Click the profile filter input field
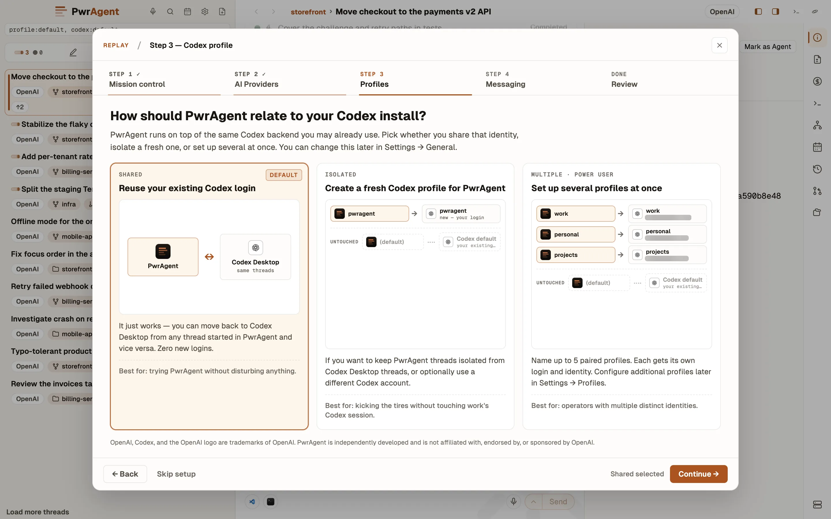The height and width of the screenshot is (519, 831). [x=117, y=29]
